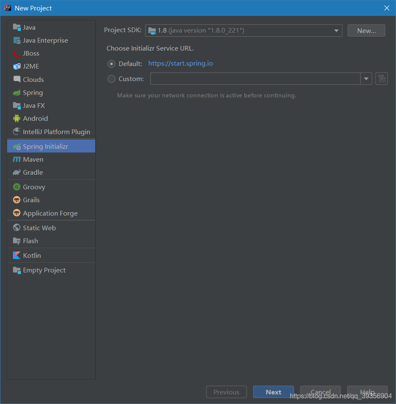Viewport: 396px width, 404px height.
Task: Select Flash label in the list
Action: (30, 241)
